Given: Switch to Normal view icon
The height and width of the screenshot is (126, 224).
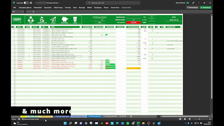Looking at the screenshot, I should pyautogui.click(x=180, y=119).
